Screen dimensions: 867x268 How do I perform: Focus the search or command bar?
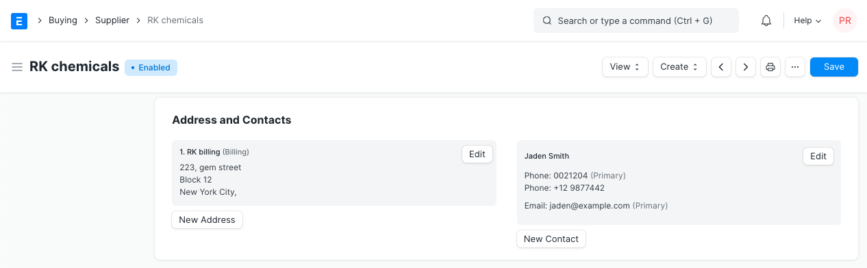click(636, 21)
